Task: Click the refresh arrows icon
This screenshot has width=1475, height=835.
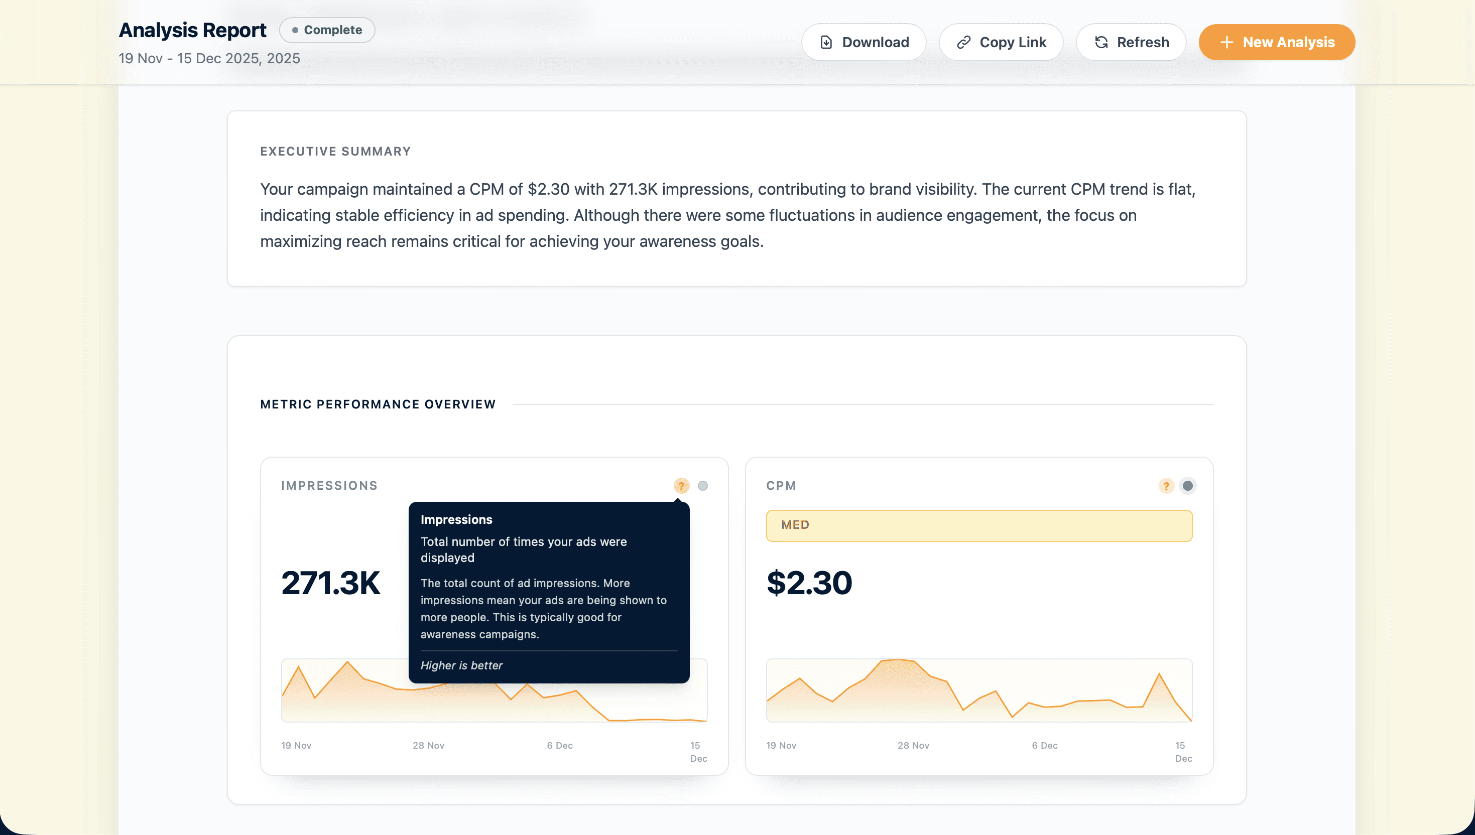Action: click(x=1101, y=43)
